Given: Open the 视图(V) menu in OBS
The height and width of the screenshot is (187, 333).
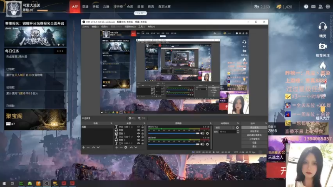Looking at the screenshot, I should tap(104, 27).
